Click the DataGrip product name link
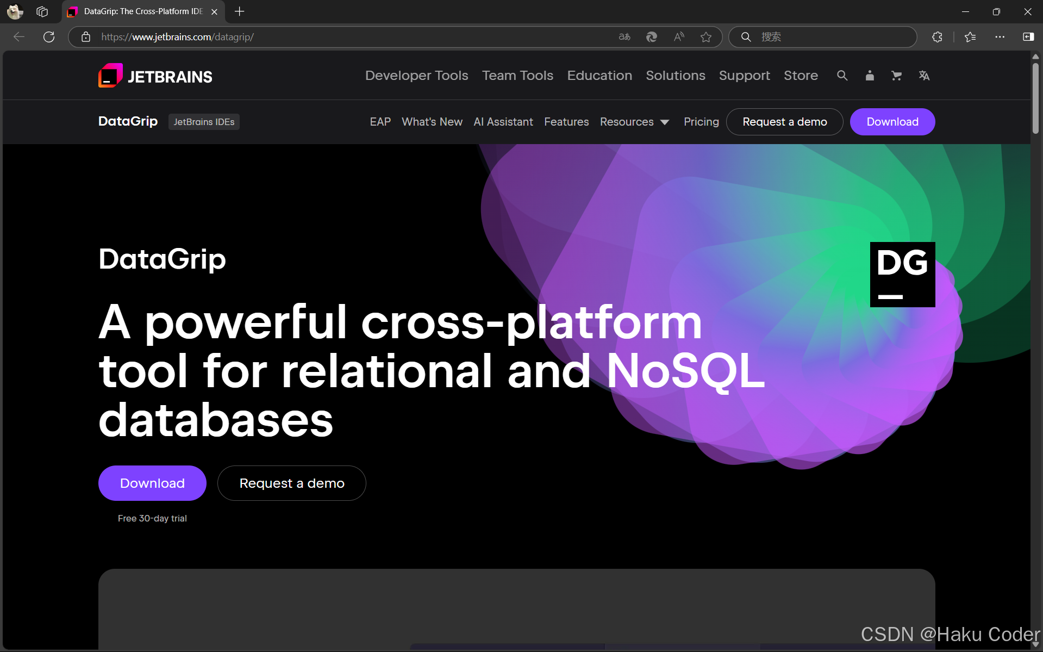The width and height of the screenshot is (1043, 652). 128,121
